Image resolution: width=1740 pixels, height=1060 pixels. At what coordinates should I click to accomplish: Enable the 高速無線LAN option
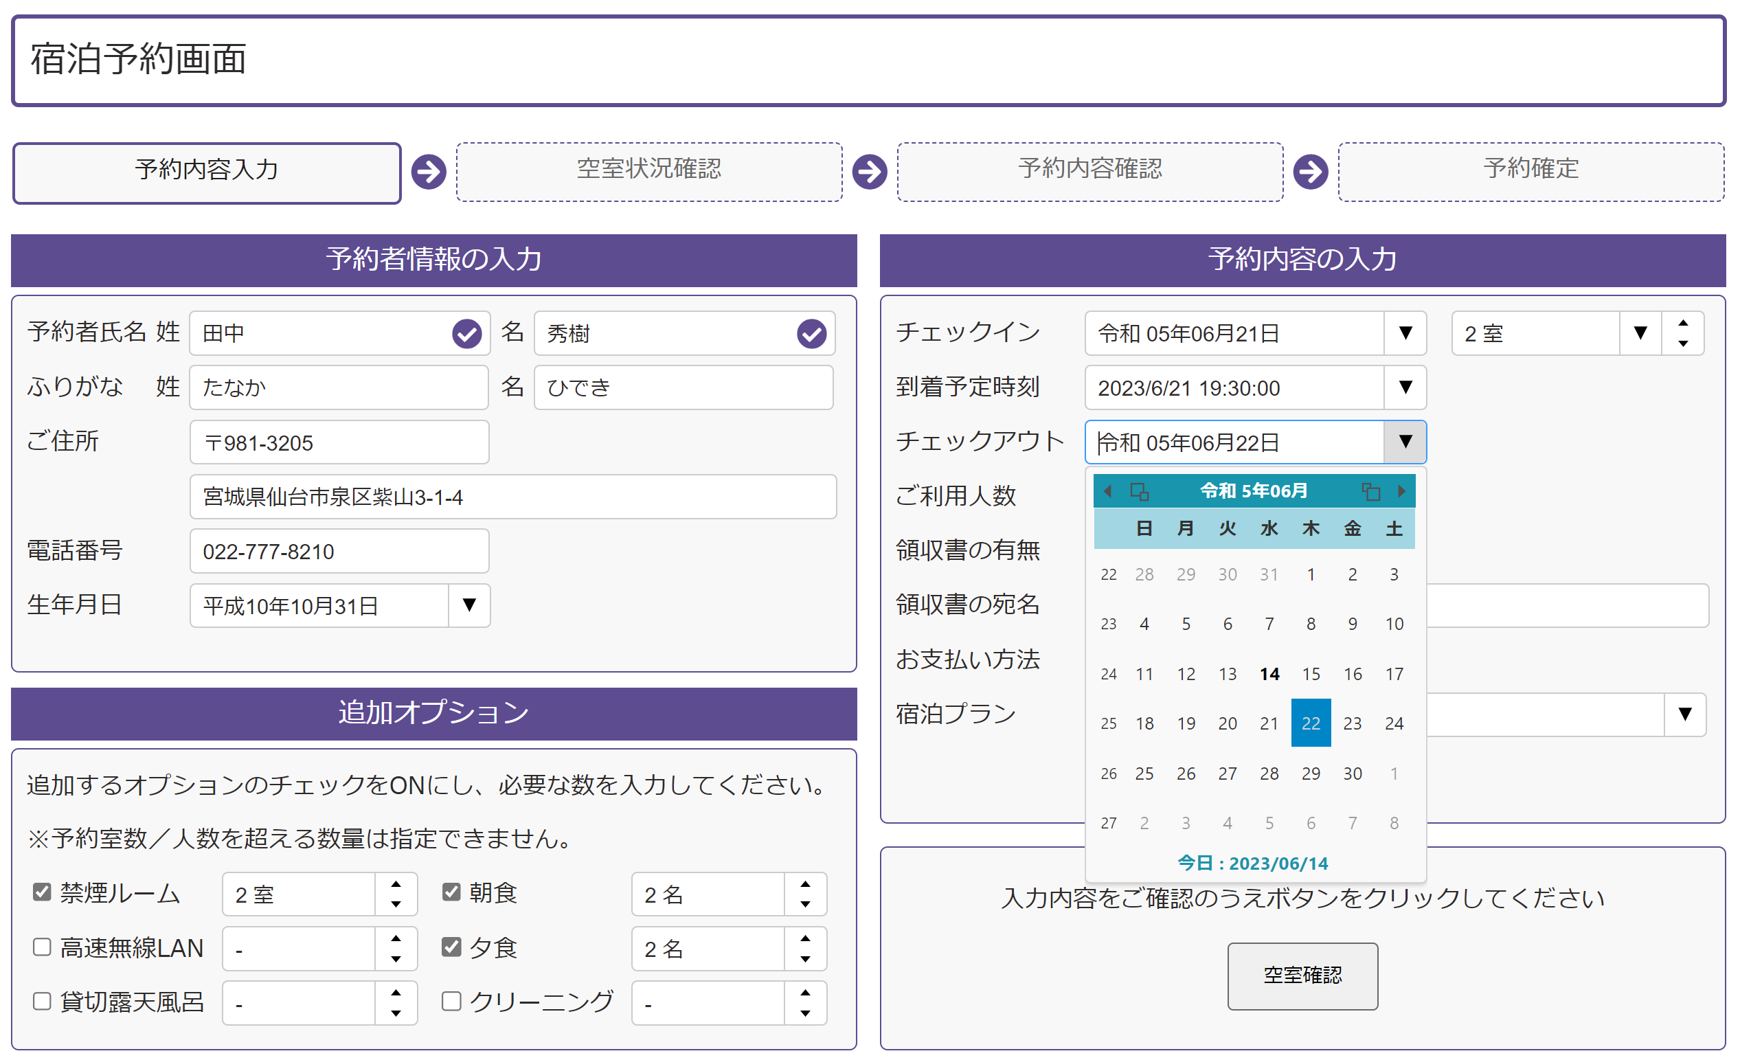[43, 946]
